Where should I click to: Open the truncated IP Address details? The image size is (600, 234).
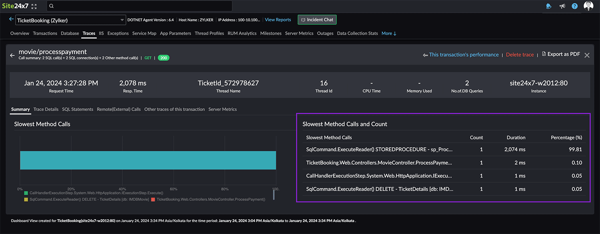(x=238, y=19)
